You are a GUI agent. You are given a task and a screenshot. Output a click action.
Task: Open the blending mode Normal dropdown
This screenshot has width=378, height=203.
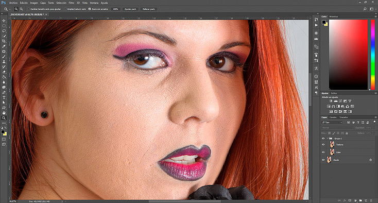point(337,128)
